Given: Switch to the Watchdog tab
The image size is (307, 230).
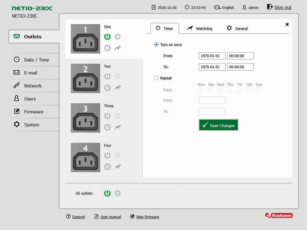Looking at the screenshot, I should coord(200,29).
